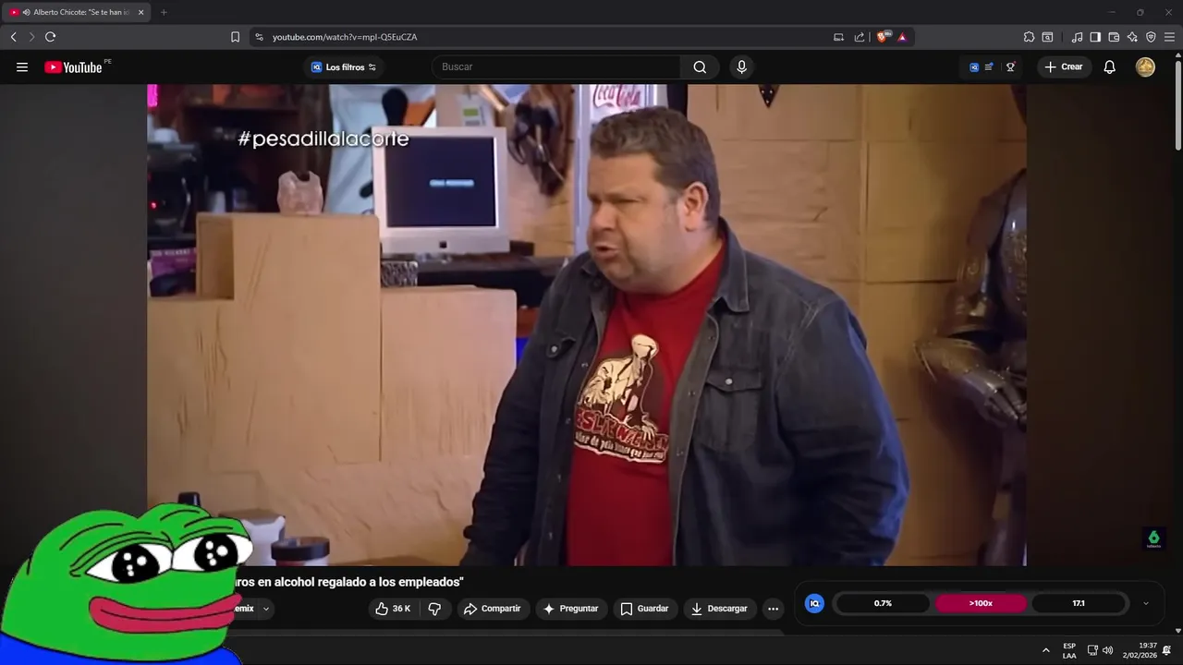Click the cast/install screen icon in address bar
Screen dimensions: 1183x665
[x=838, y=37]
